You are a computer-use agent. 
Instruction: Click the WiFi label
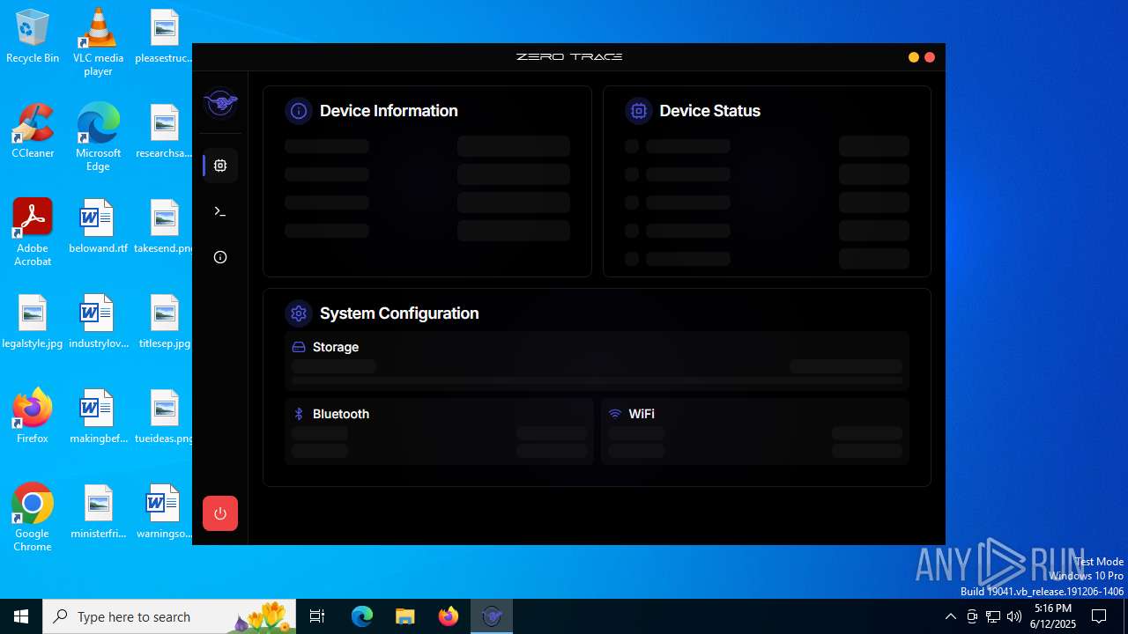642,414
